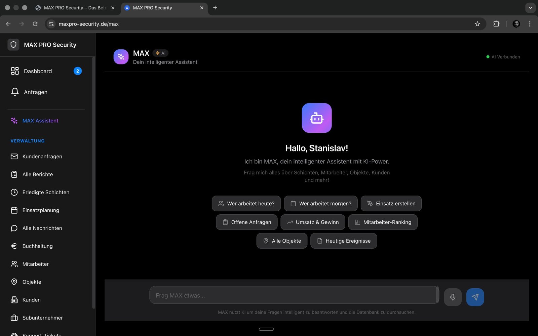
Task: Open the Einsatzplanung calendar icon
Action: [14, 210]
